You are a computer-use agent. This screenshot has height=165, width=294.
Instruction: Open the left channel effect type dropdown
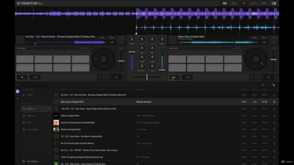point(143,71)
